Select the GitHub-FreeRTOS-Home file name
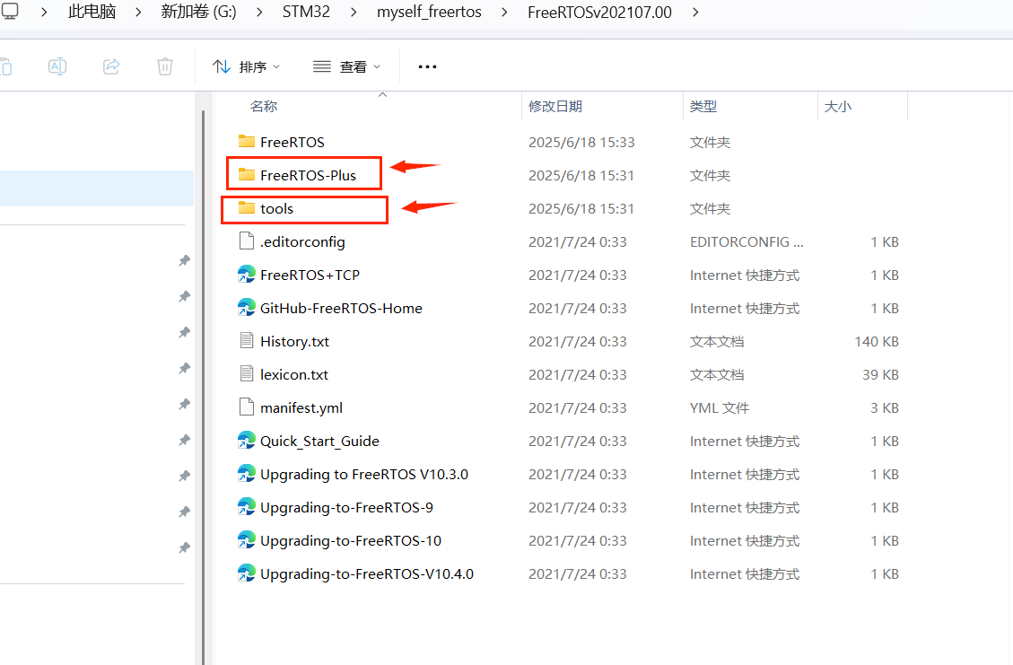The width and height of the screenshot is (1013, 665). 341,308
